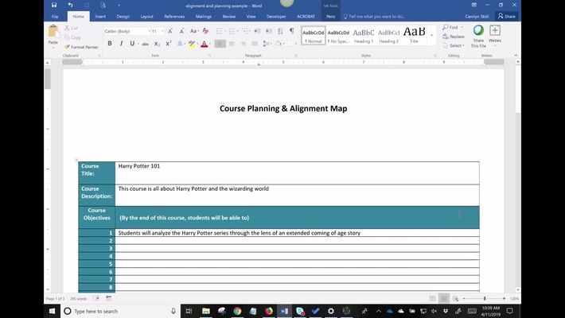Click the Type here to search taskbar box

pyautogui.click(x=121, y=311)
